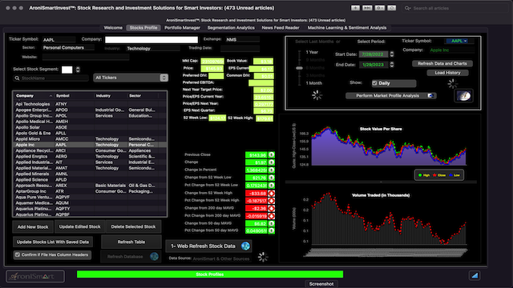Click the StockName search field
Viewport: 513px width, 288px height.
51,78
